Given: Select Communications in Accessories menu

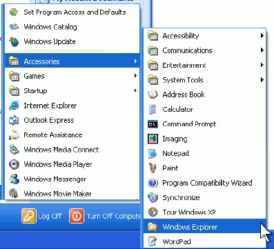Looking at the screenshot, I should pos(205,50).
